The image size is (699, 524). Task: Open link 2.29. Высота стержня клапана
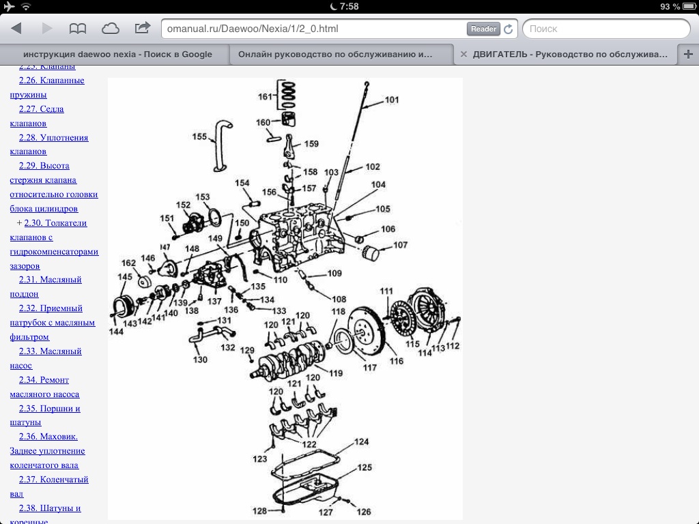coord(54,187)
